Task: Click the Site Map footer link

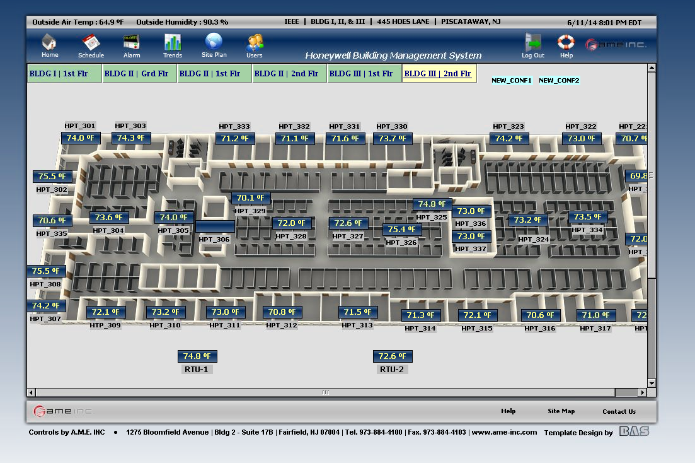Action: pos(561,411)
